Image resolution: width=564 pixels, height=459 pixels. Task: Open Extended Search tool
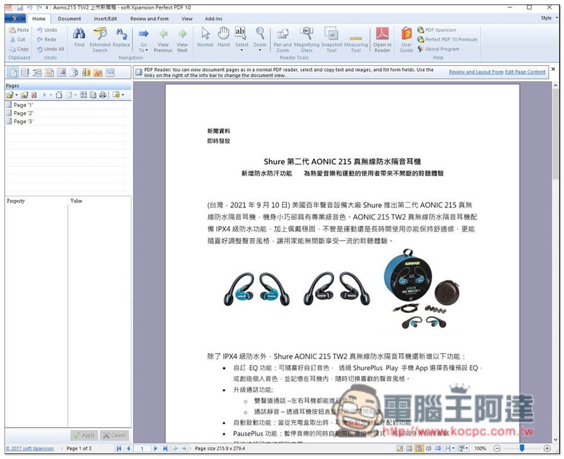point(100,40)
